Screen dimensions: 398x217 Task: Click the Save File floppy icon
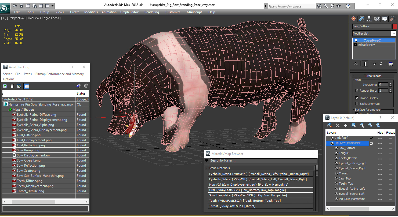[x=21, y=5]
